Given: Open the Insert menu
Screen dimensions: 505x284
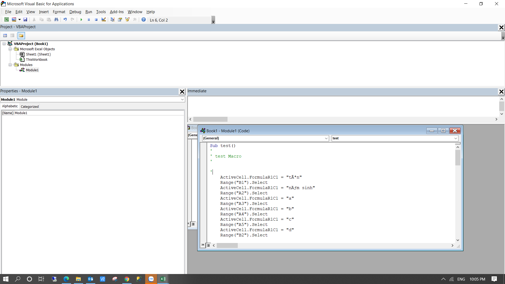Looking at the screenshot, I should [44, 12].
